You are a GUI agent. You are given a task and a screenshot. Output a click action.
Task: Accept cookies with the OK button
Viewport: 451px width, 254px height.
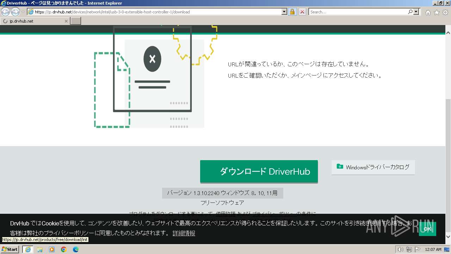click(427, 229)
